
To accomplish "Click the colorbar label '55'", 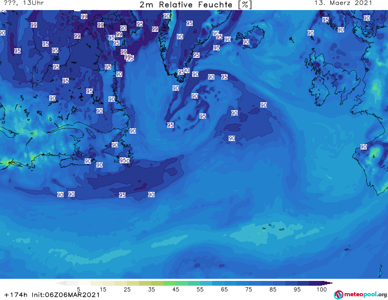I will click(200, 289).
